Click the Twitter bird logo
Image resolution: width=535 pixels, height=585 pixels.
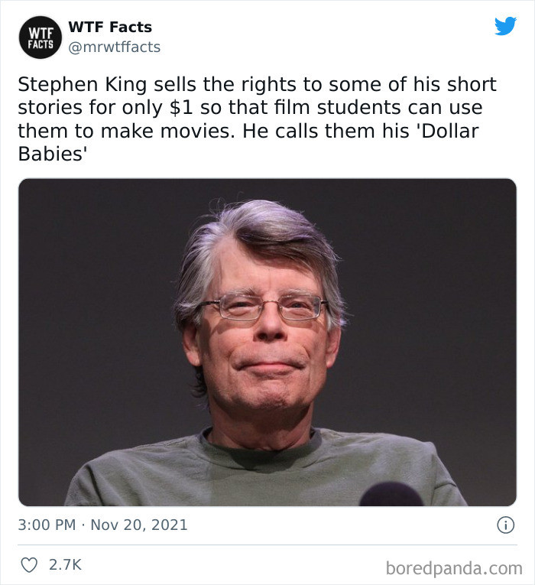pos(505,27)
